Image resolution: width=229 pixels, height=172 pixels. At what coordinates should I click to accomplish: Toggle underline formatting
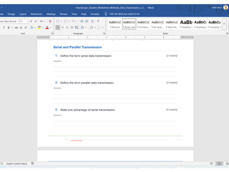9,28
